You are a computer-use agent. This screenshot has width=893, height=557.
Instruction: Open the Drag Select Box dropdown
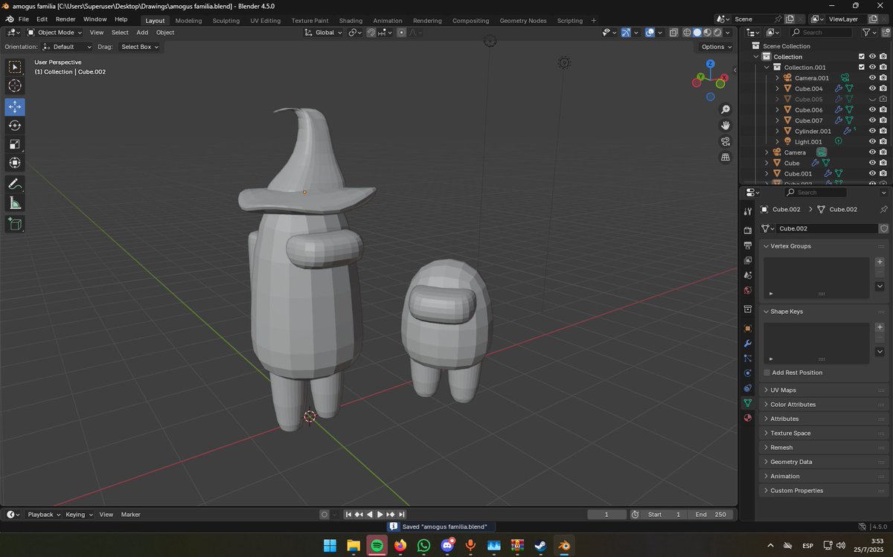coord(139,47)
